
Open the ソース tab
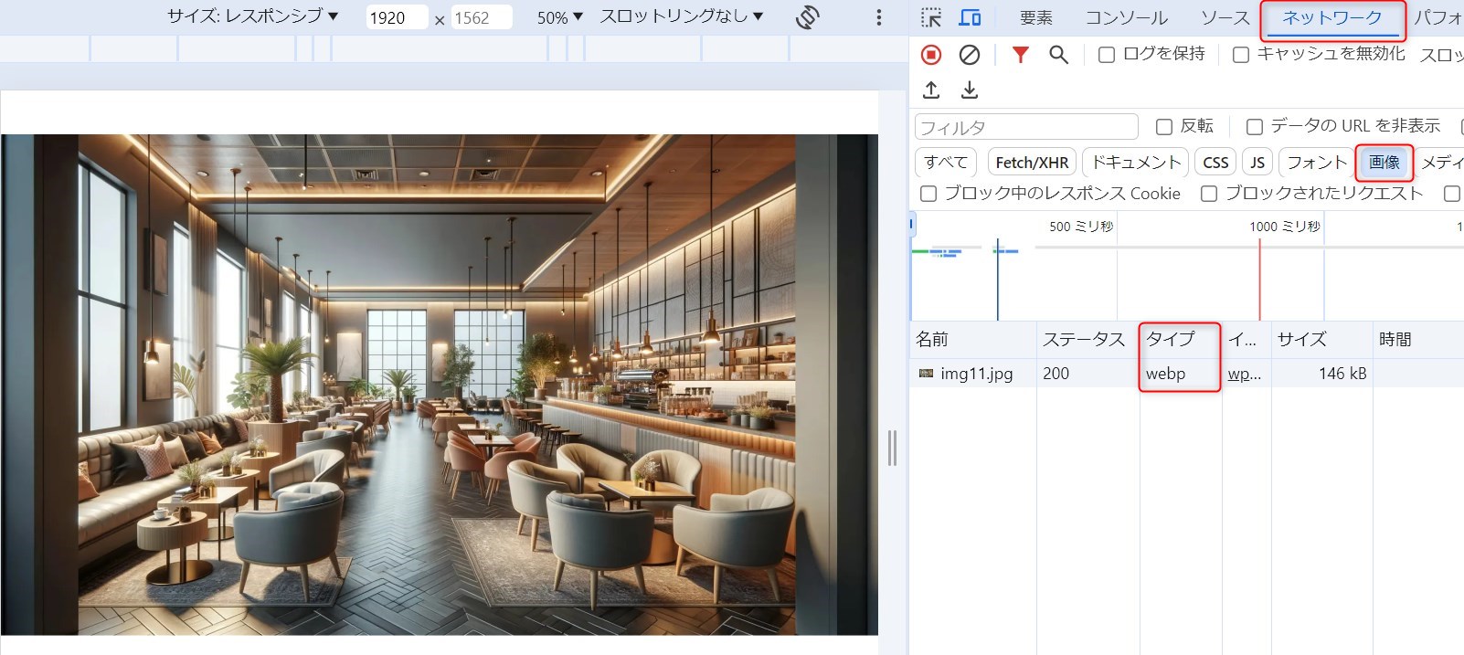click(1225, 17)
